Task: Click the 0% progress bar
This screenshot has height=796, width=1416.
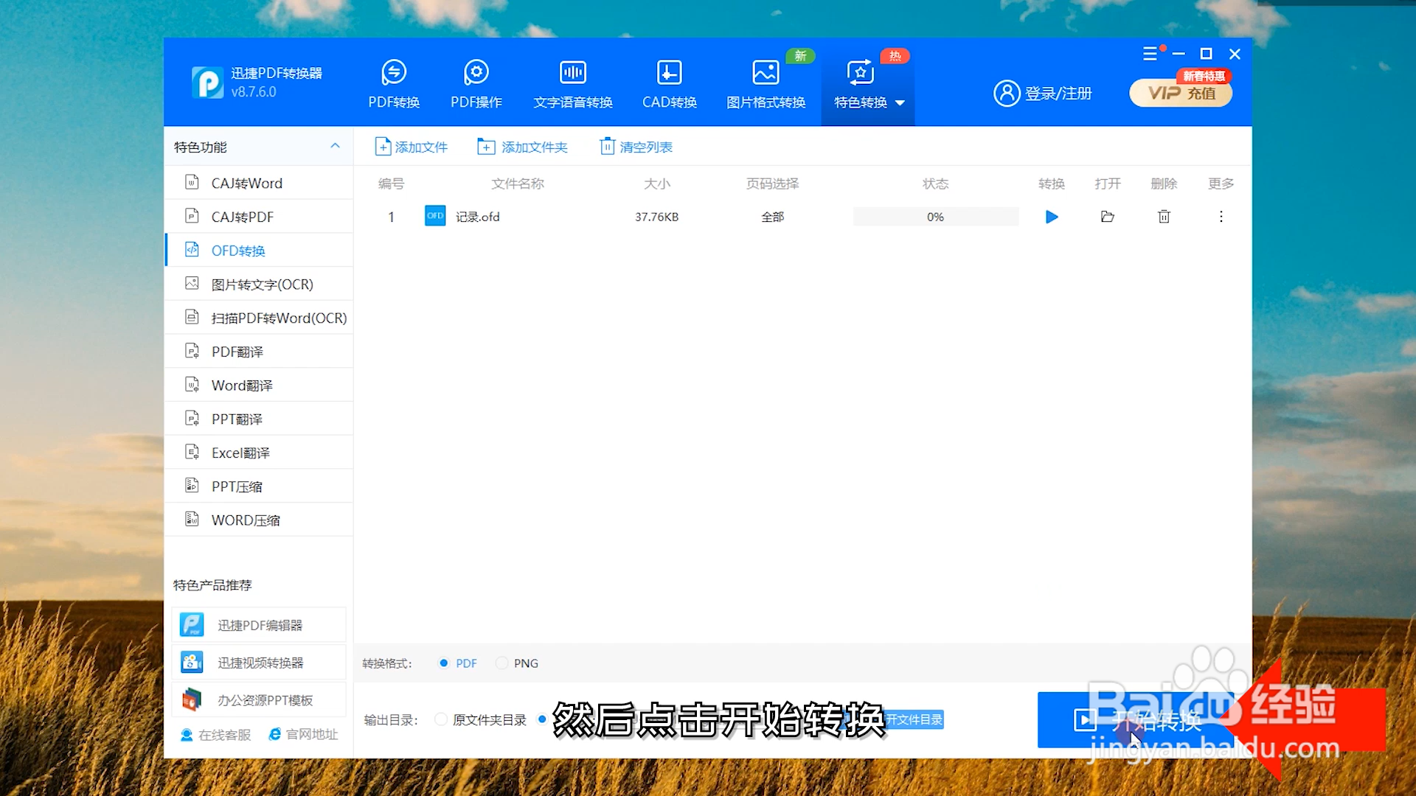Action: 935,217
